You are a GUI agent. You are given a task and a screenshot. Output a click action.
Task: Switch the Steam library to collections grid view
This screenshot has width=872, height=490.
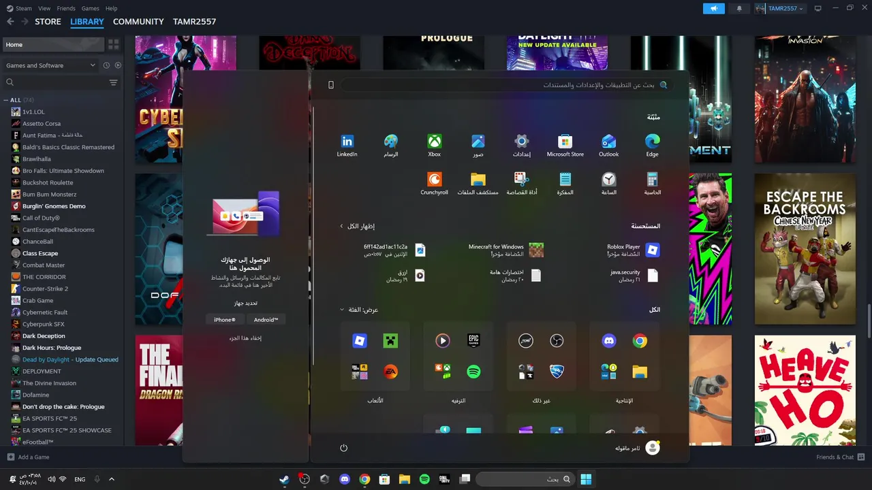(x=114, y=44)
